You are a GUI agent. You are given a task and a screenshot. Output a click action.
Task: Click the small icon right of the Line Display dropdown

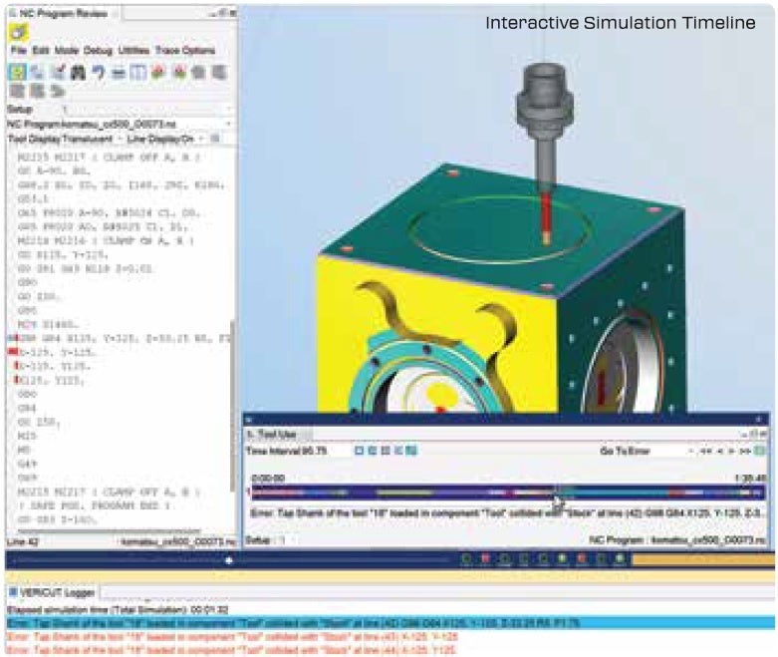(215, 139)
